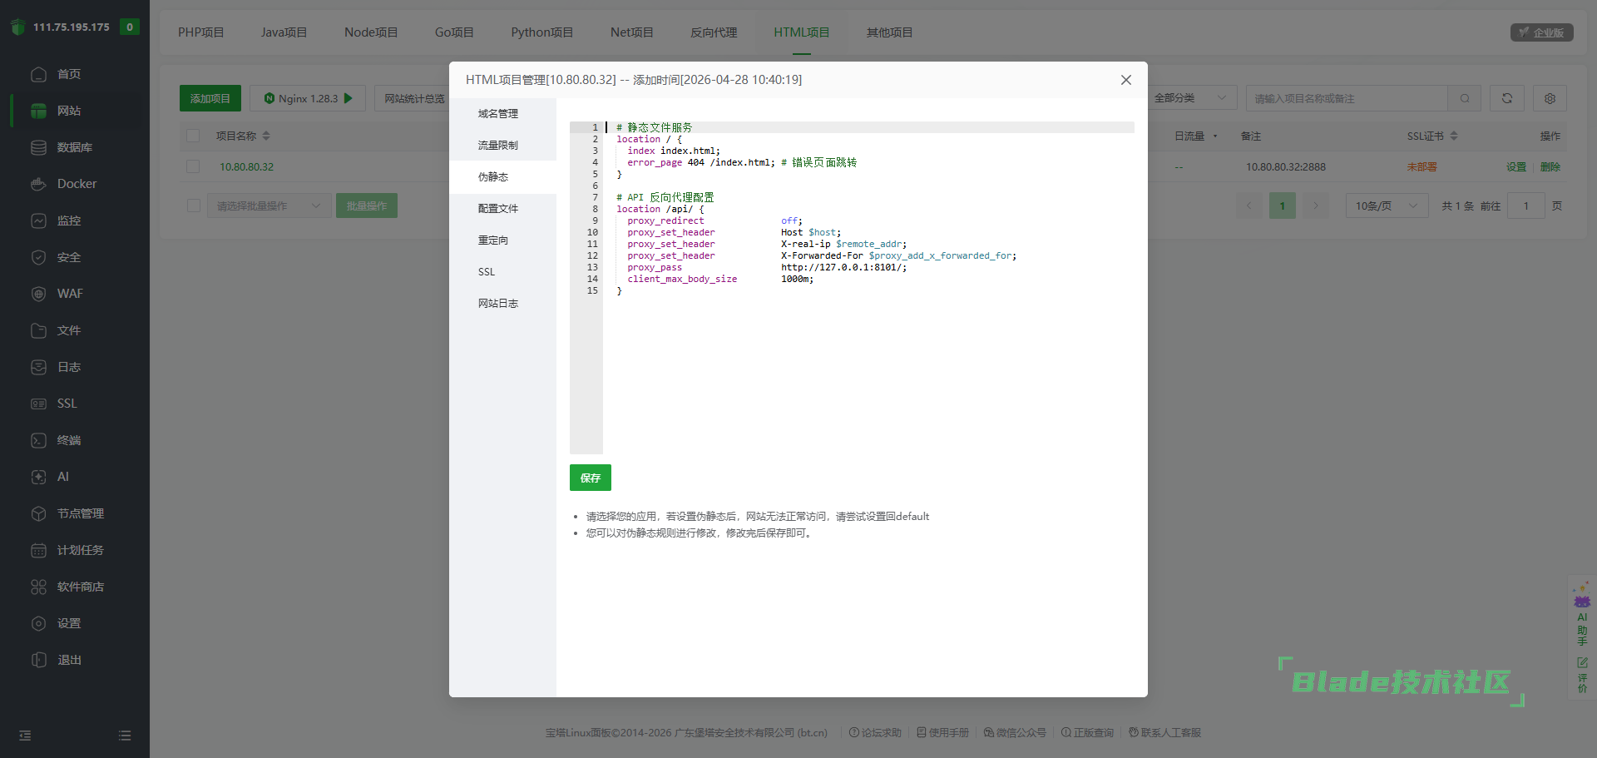Screen dimensions: 1597x758
Task: Click the refresh icon button
Action: coord(1506,98)
